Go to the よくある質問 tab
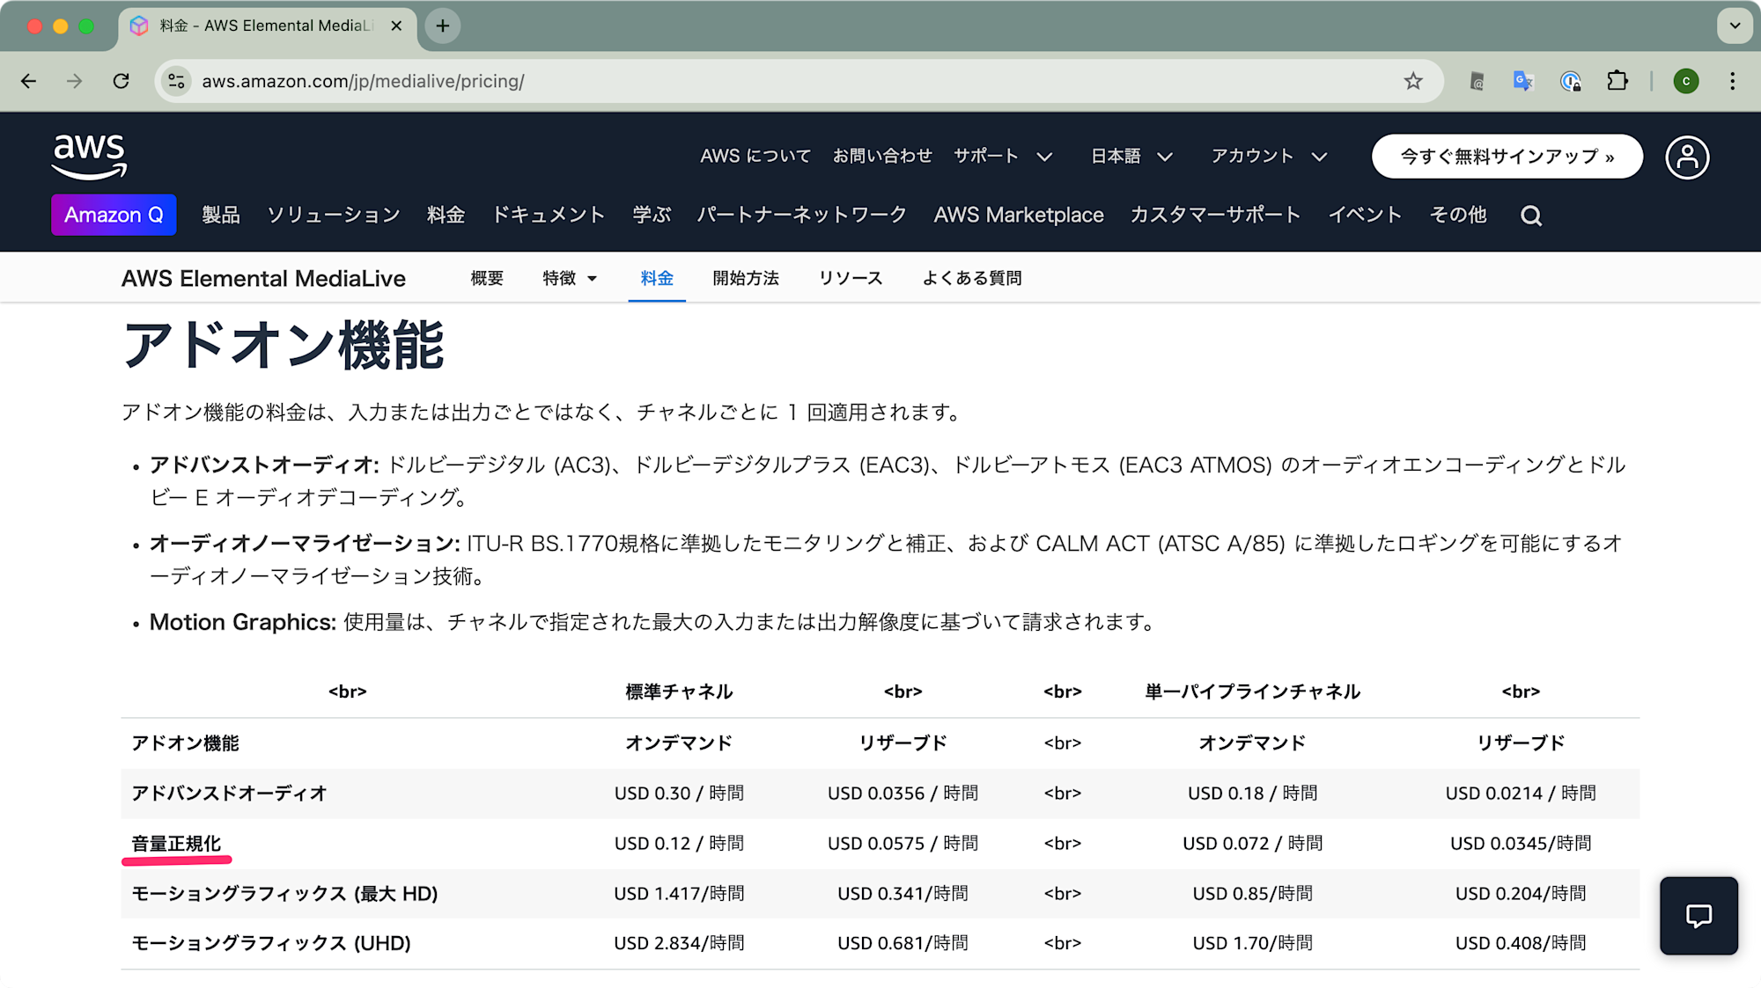 [x=972, y=278]
